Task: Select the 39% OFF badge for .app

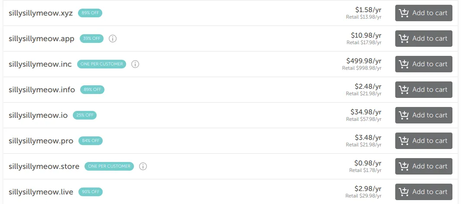Action: coord(91,39)
